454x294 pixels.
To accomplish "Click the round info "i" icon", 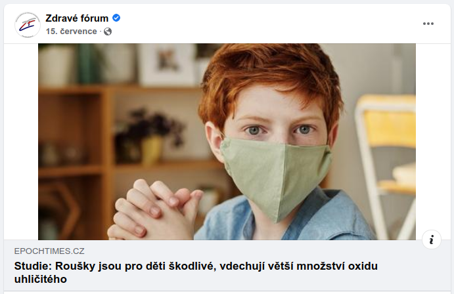I will coord(432,240).
